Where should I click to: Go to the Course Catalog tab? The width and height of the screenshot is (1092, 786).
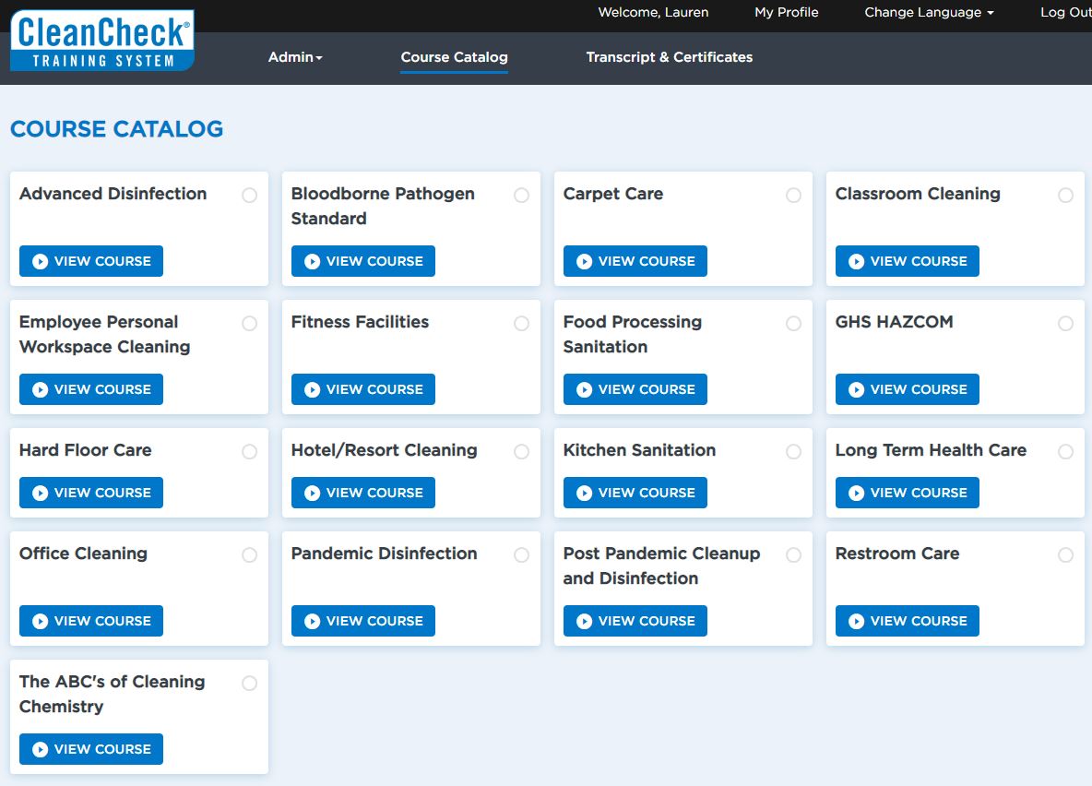pos(454,57)
